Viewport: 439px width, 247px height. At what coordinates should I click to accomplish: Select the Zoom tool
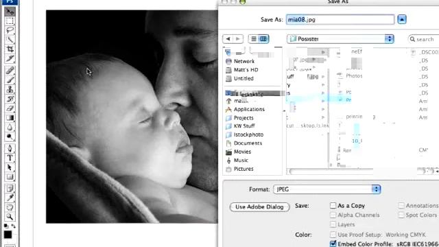10,217
